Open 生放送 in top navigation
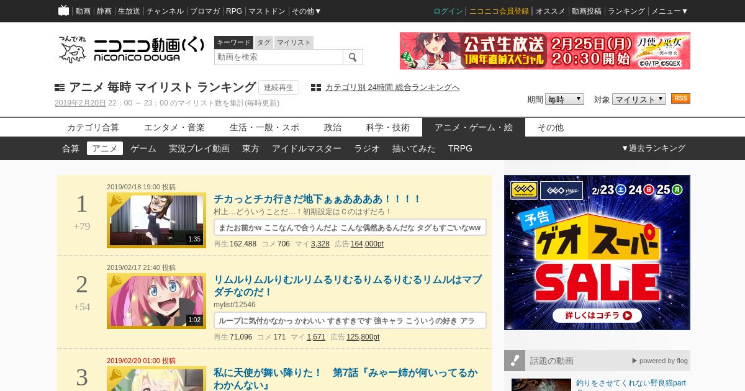745x391 pixels. pyautogui.click(x=129, y=11)
